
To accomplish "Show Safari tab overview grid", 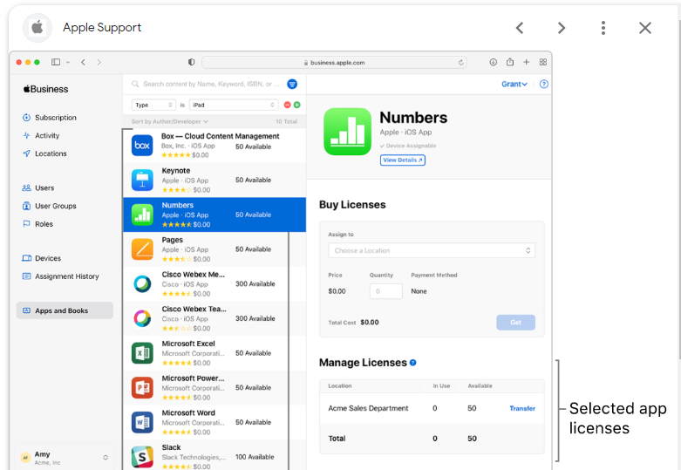I will coord(543,62).
